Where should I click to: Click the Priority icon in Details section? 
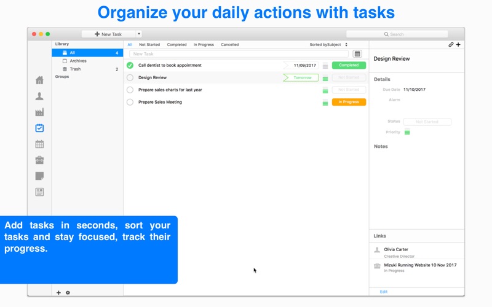(x=407, y=132)
